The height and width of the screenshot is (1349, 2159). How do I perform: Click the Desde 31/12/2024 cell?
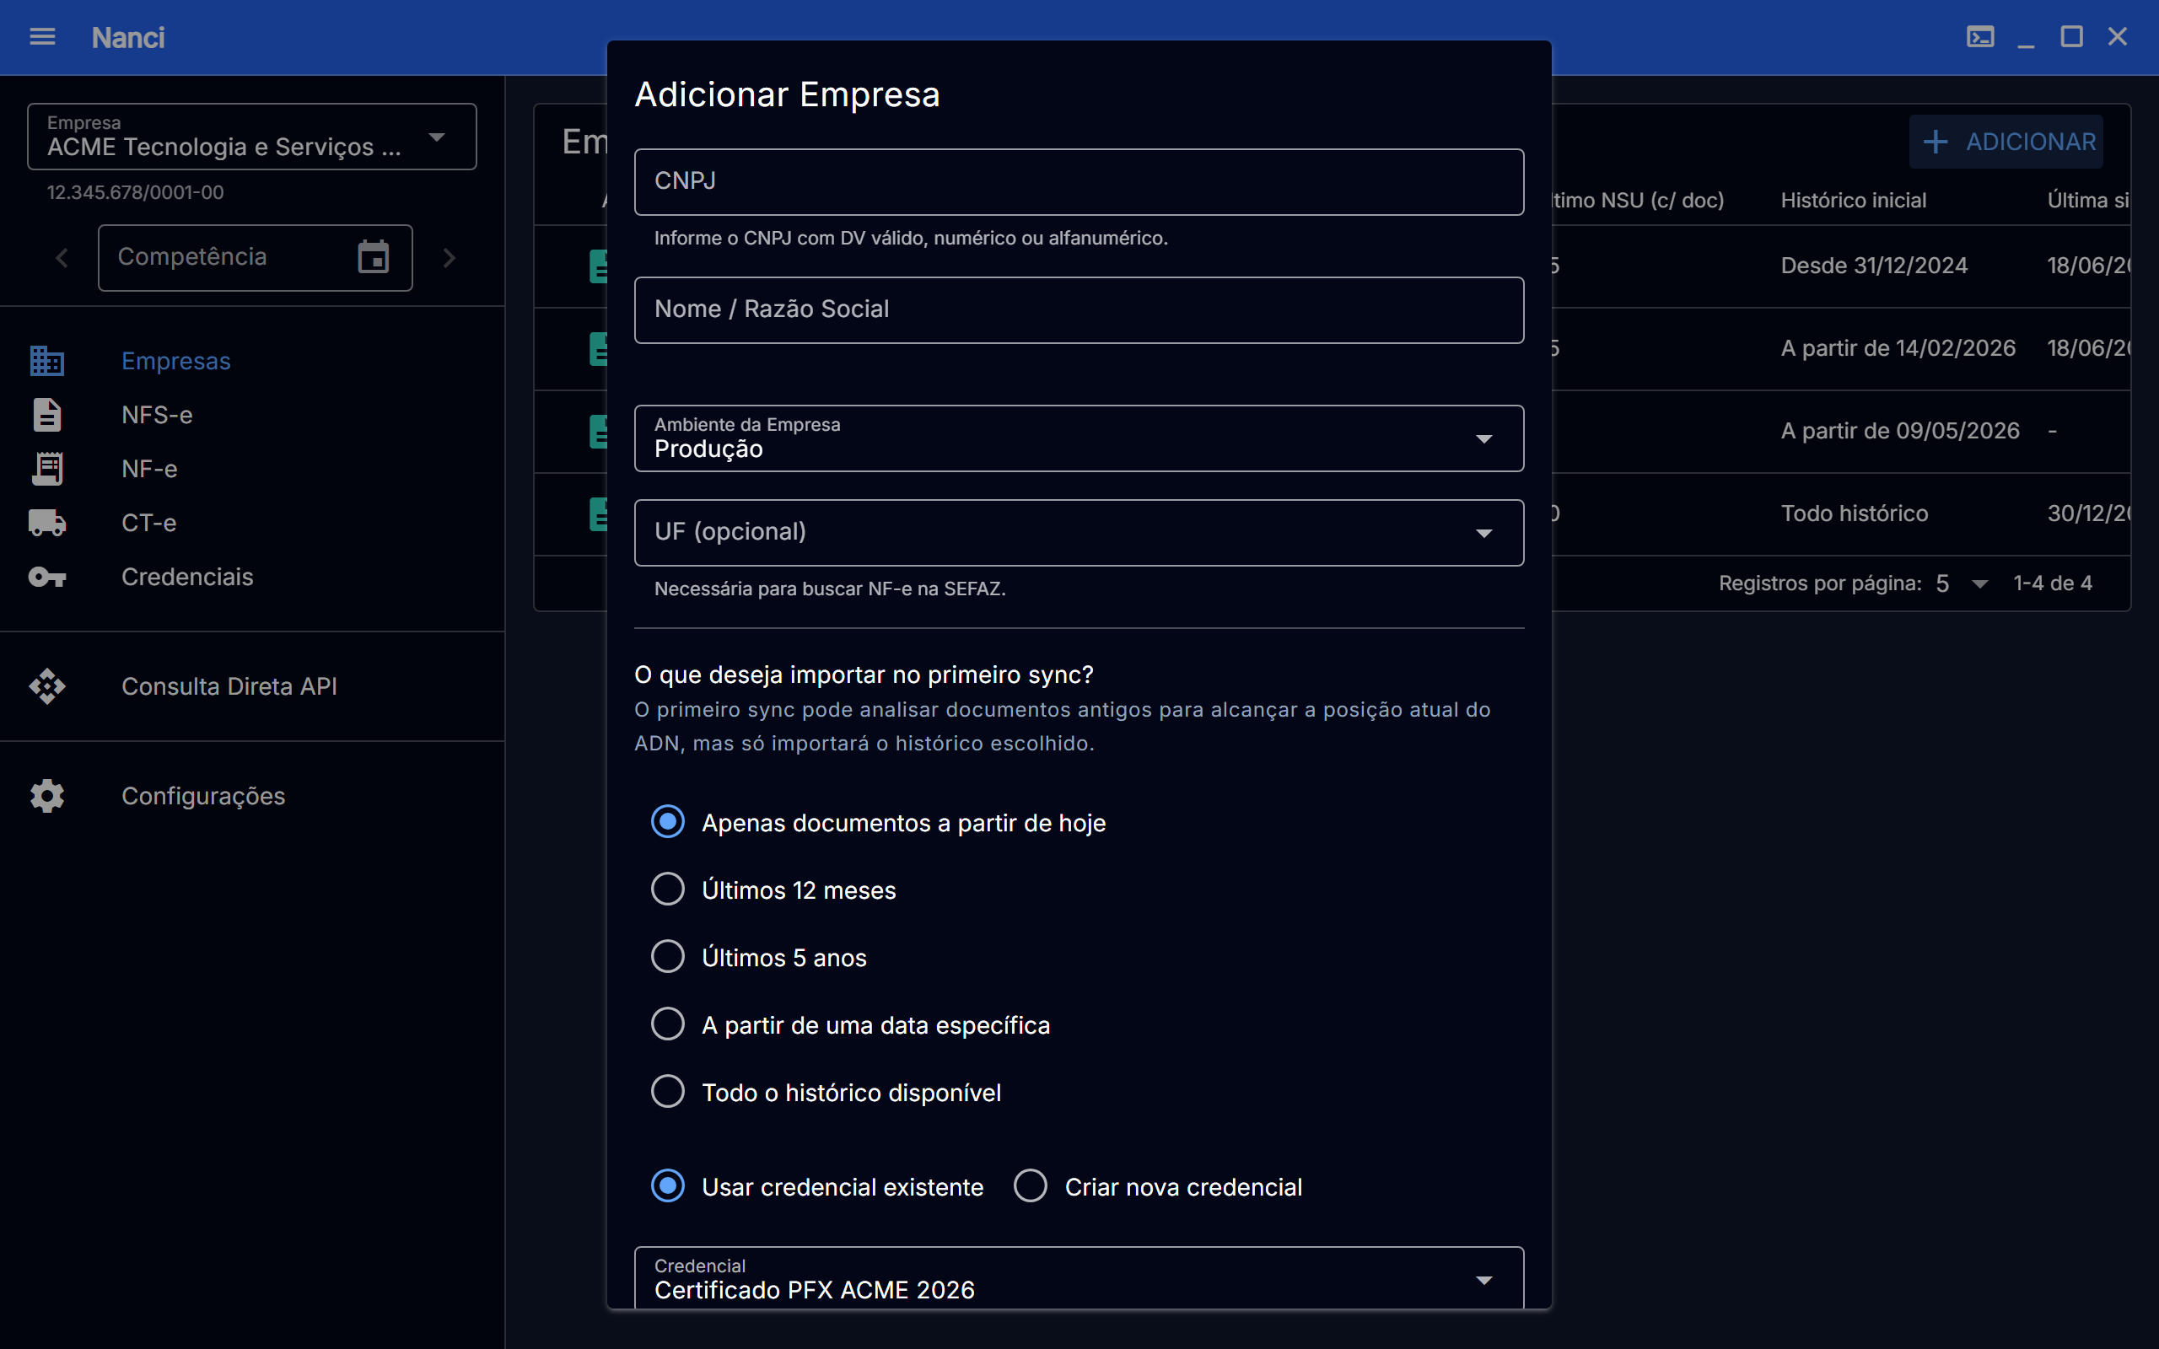[1873, 266]
